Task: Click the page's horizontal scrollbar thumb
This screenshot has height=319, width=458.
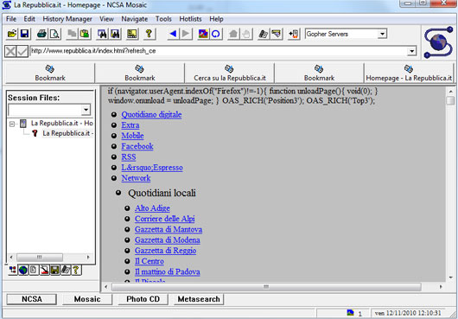Action: coord(266,287)
